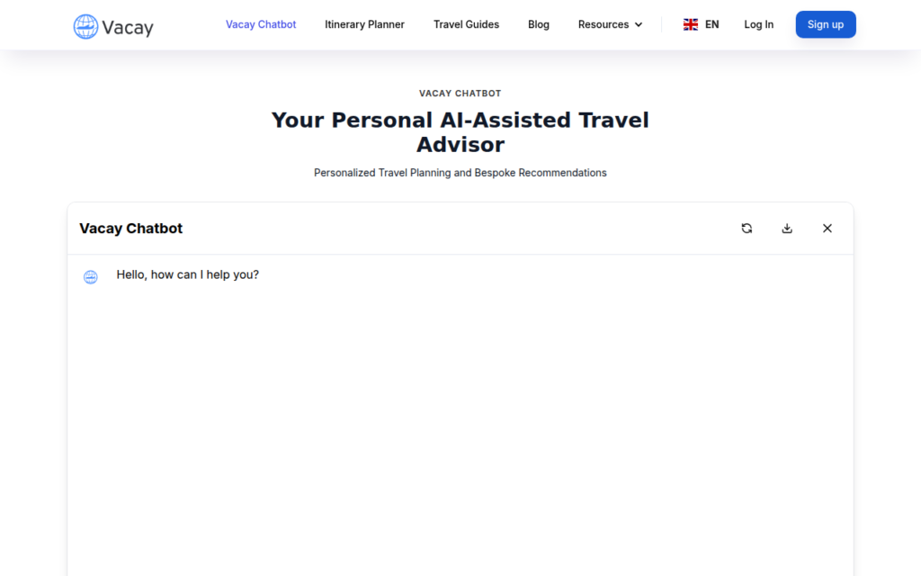Open the Resources menu
This screenshot has height=576, width=921.
[x=611, y=24]
